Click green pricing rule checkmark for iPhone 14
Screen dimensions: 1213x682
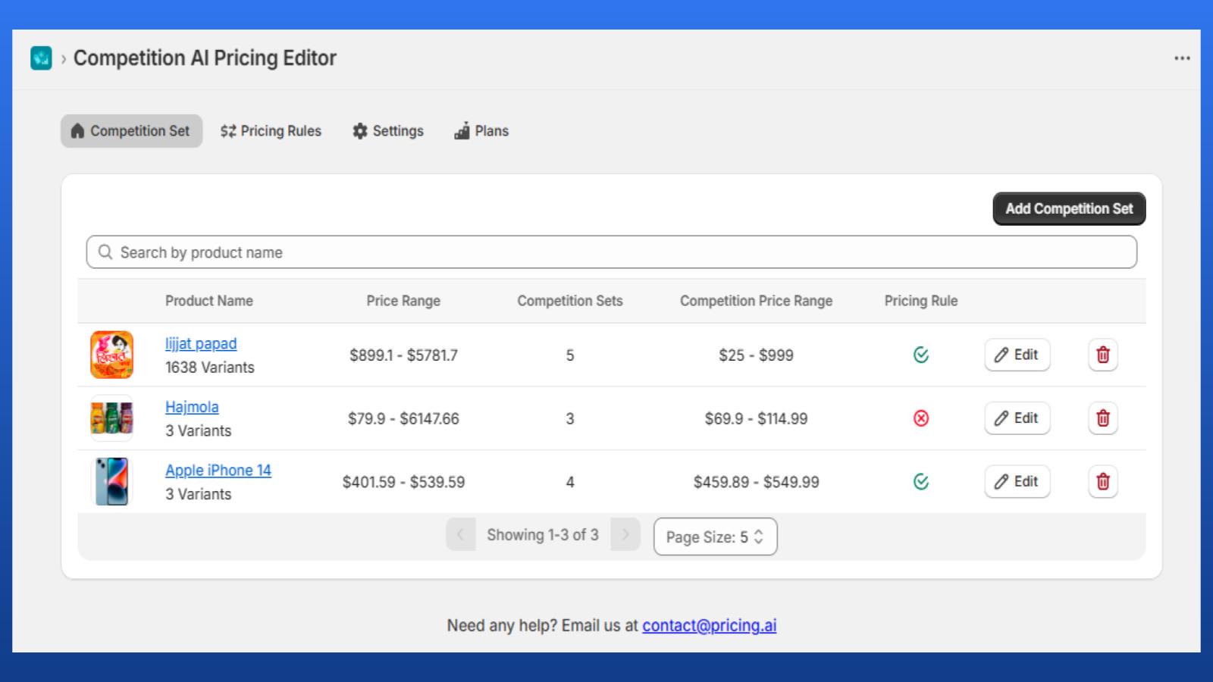(921, 482)
